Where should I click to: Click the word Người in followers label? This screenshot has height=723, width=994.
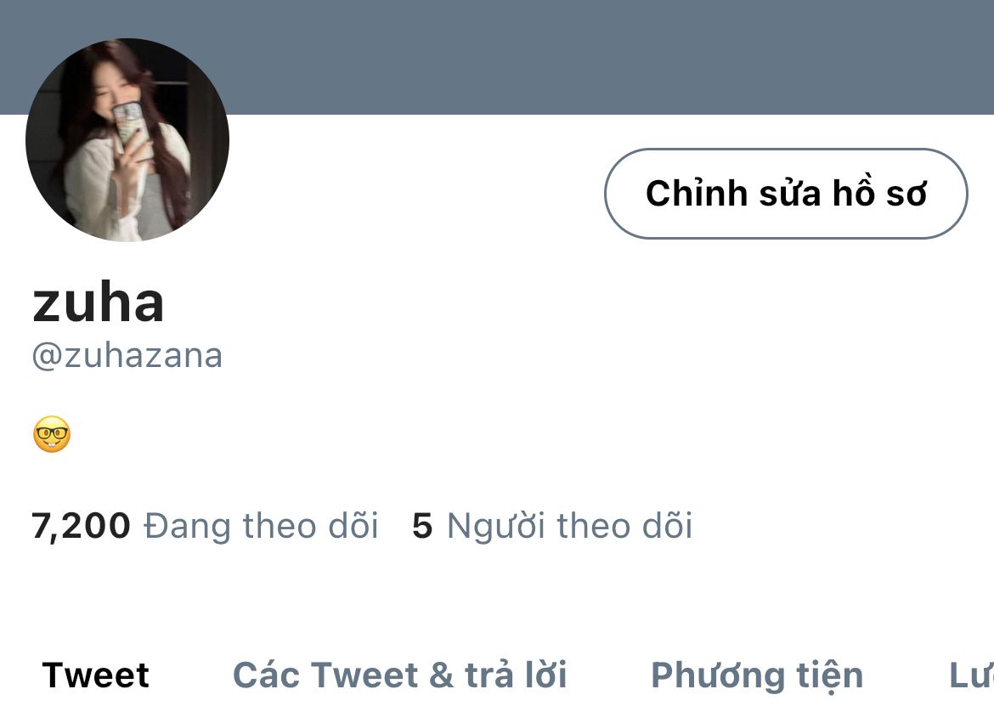point(496,526)
